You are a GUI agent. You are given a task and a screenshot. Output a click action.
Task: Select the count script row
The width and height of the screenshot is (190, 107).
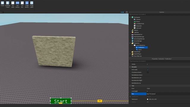139,50
